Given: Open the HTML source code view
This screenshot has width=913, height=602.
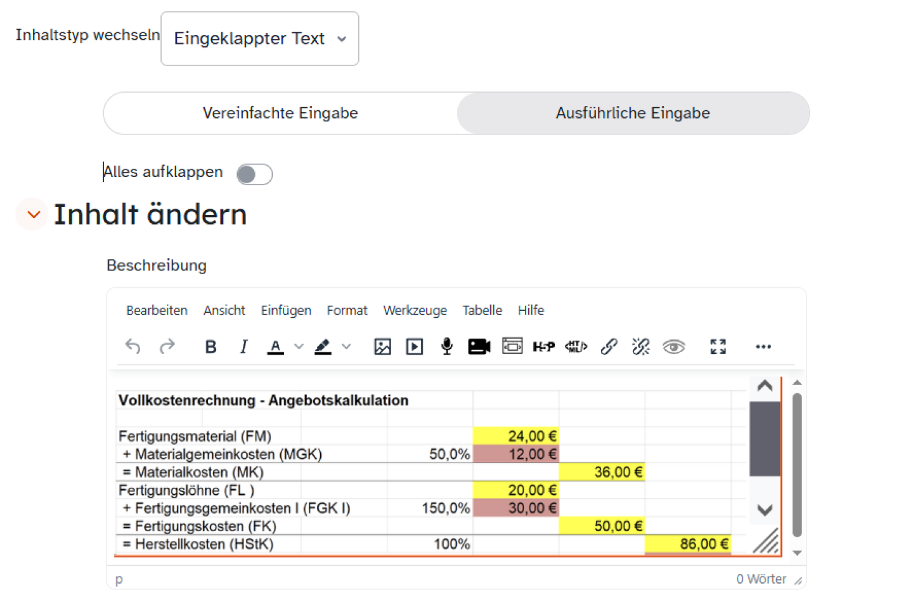Looking at the screenshot, I should click(576, 346).
